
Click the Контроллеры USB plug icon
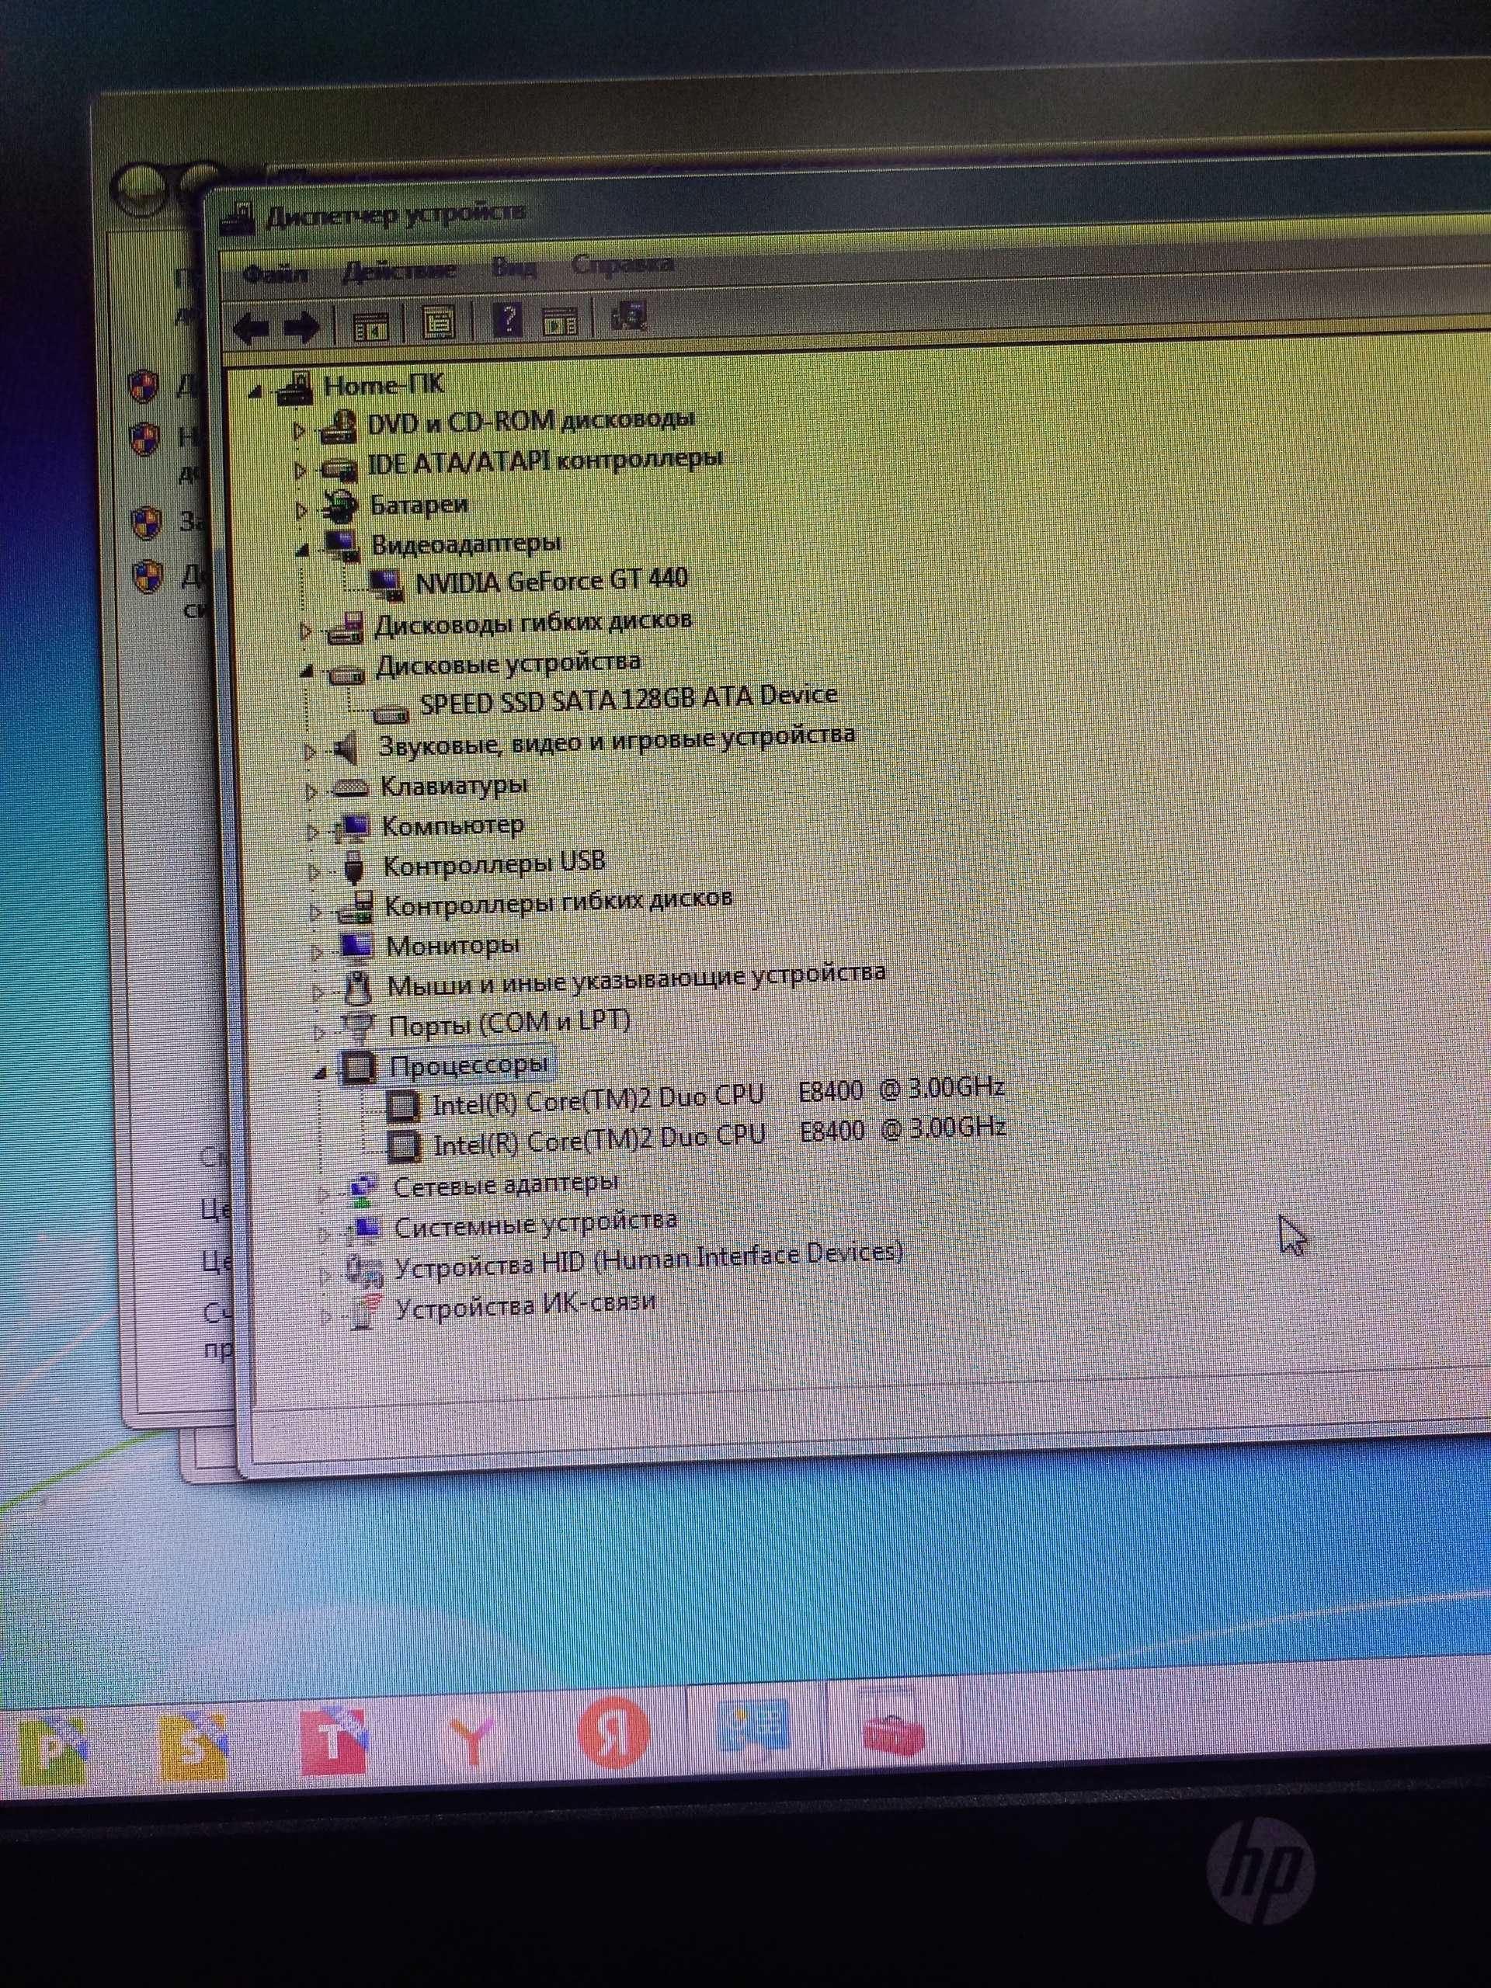tap(353, 867)
